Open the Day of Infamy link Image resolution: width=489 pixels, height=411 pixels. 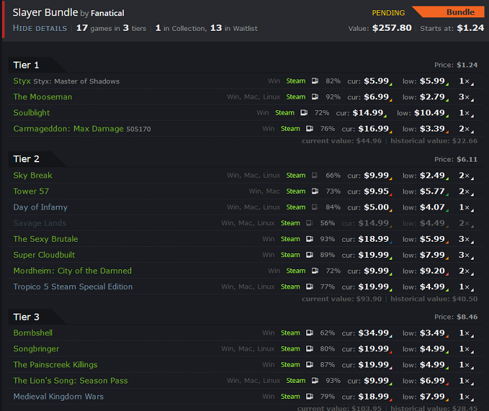tap(40, 207)
